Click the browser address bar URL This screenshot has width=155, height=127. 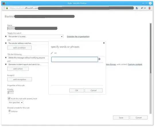68,8
